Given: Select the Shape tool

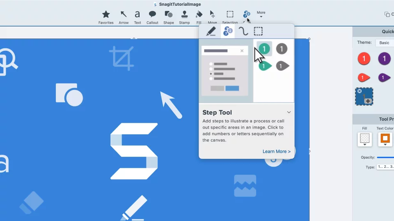Looking at the screenshot, I should (x=168, y=17).
